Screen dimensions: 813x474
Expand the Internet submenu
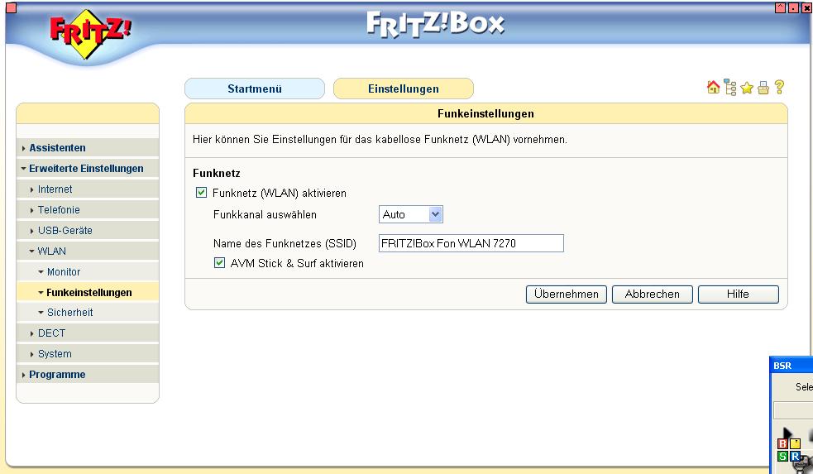click(x=88, y=189)
